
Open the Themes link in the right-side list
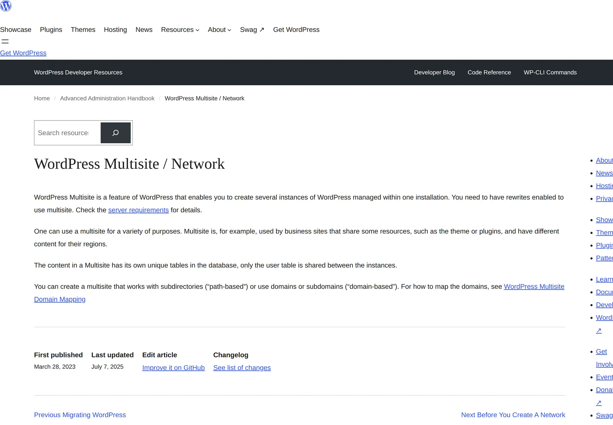pos(604,233)
